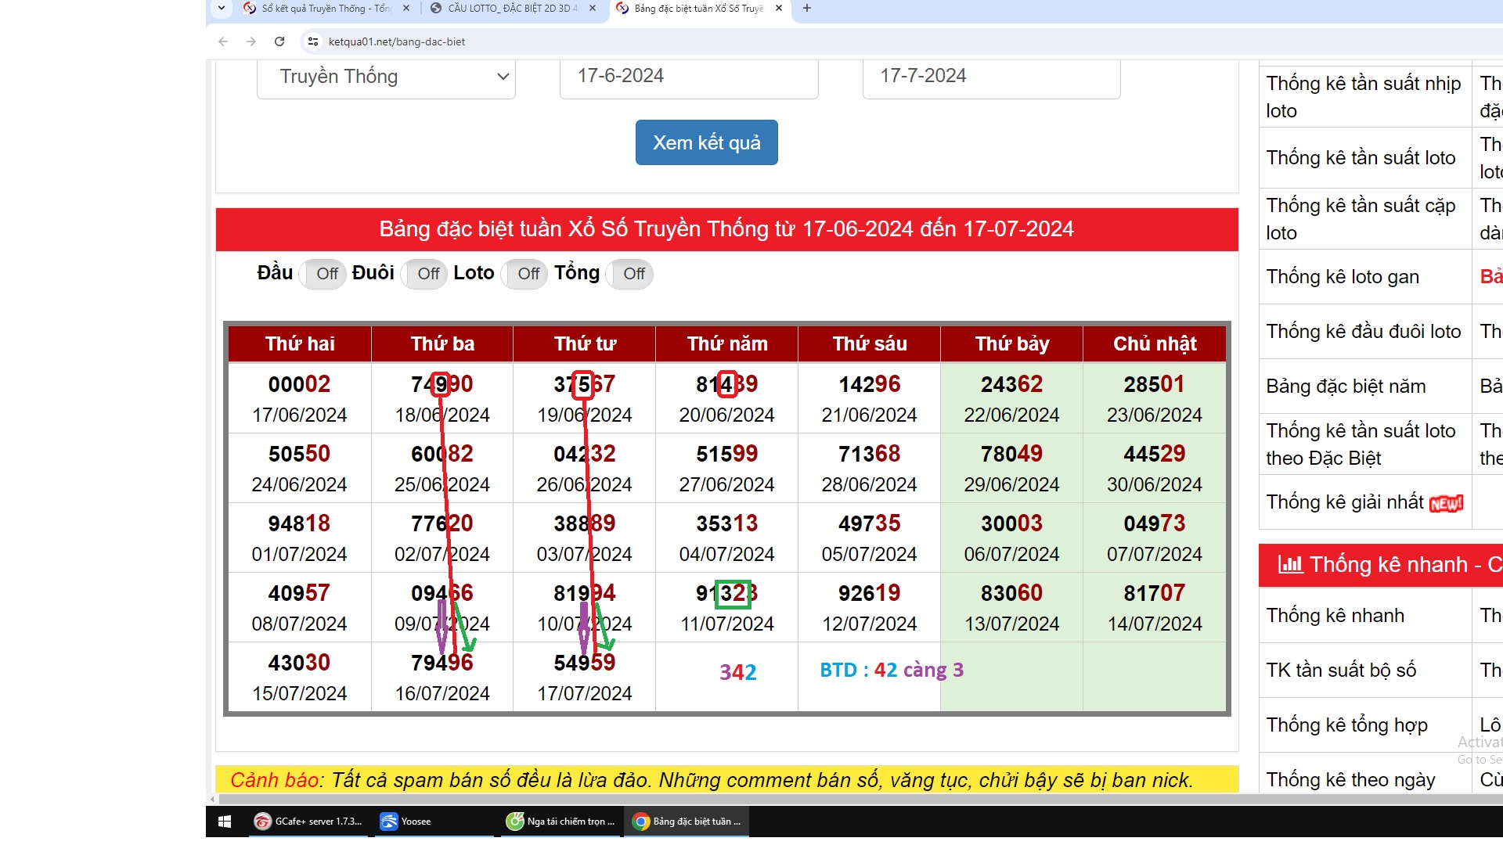Click the site info icon beside URL

coord(312,41)
